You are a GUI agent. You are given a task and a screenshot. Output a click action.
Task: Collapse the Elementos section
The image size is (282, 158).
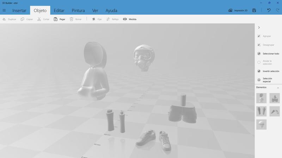pos(278,88)
